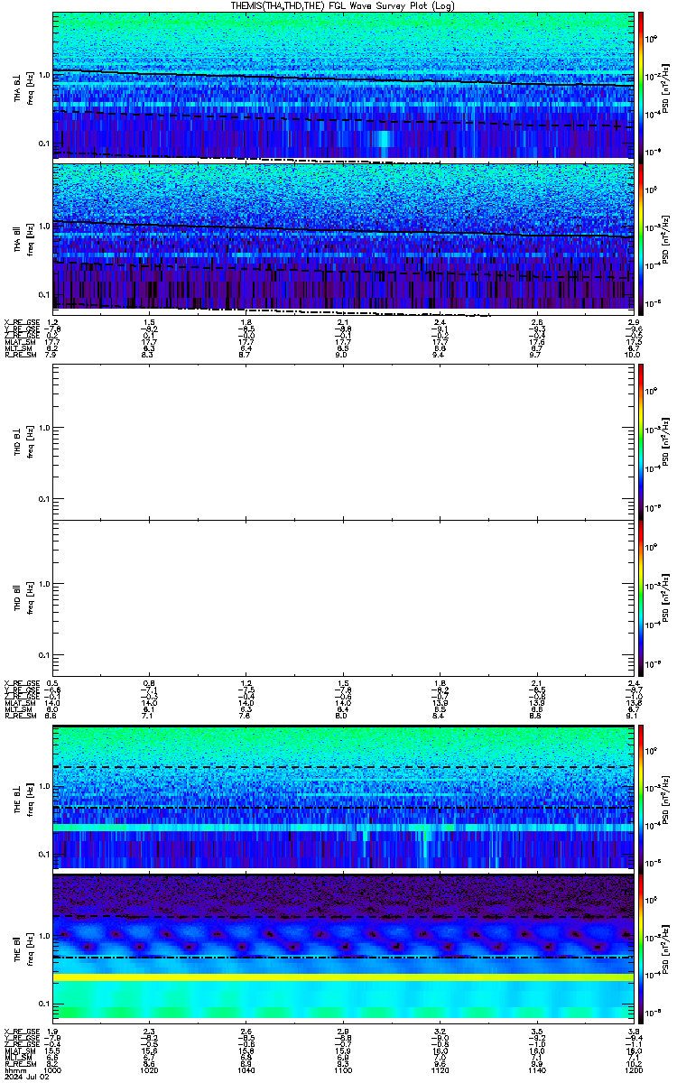This screenshot has height=1083, width=677.
Task: Click the THD B-parallel freq [Hz] axis label
Action: pos(29,597)
